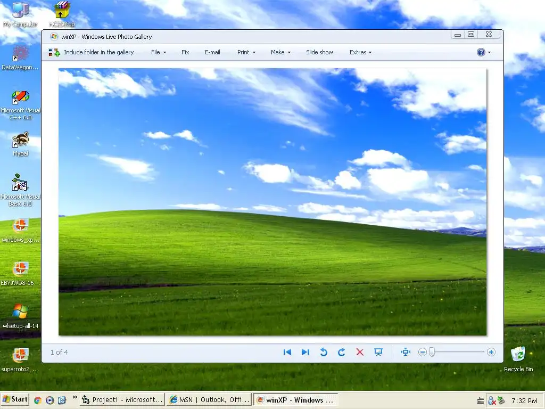Click the safely remove hardware tray icon
The height and width of the screenshot is (409, 545).
pos(501,400)
